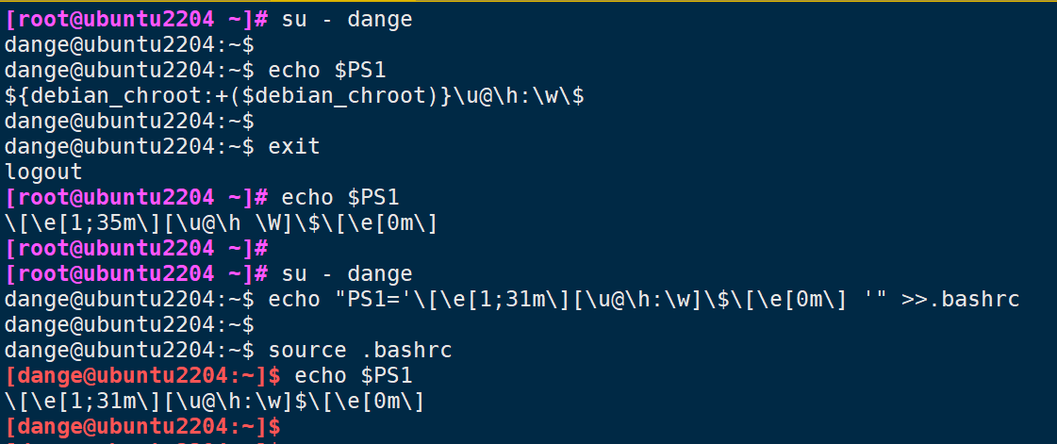Click the empty magenta root prompt line

click(137, 249)
